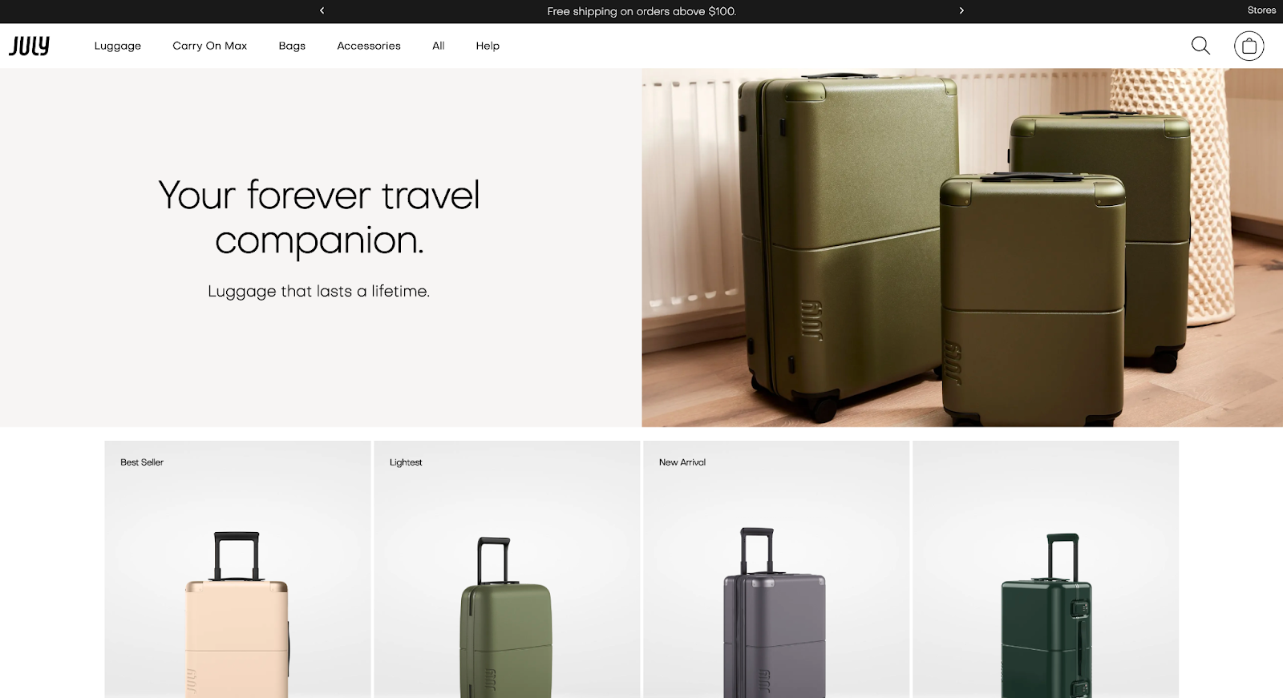Click the olive luggage set hero image
The image size is (1283, 698).
962,248
